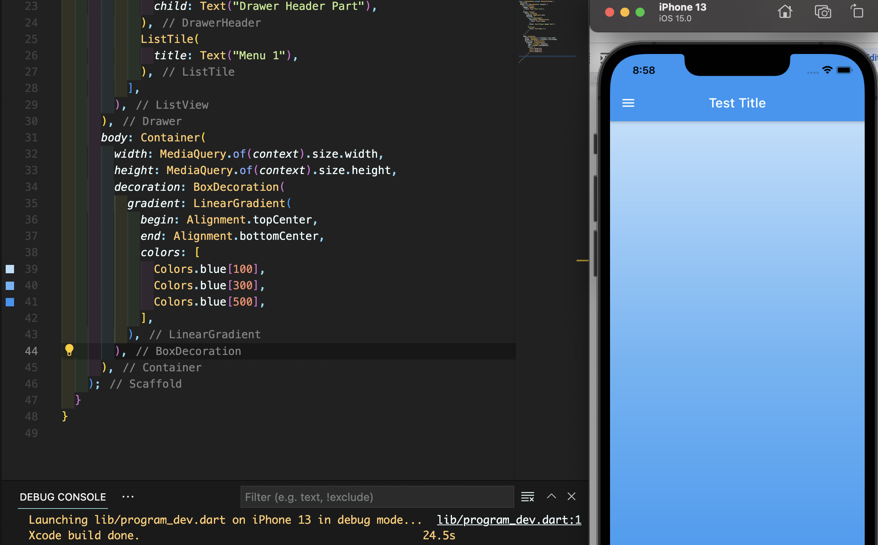Click the blue[300] color swatch

[x=10, y=285]
